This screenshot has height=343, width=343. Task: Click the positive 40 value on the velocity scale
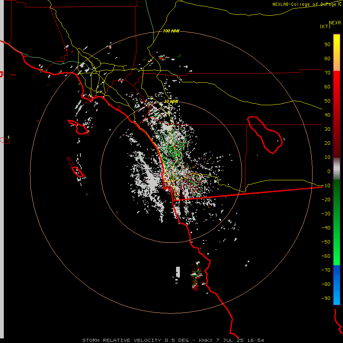(327, 115)
